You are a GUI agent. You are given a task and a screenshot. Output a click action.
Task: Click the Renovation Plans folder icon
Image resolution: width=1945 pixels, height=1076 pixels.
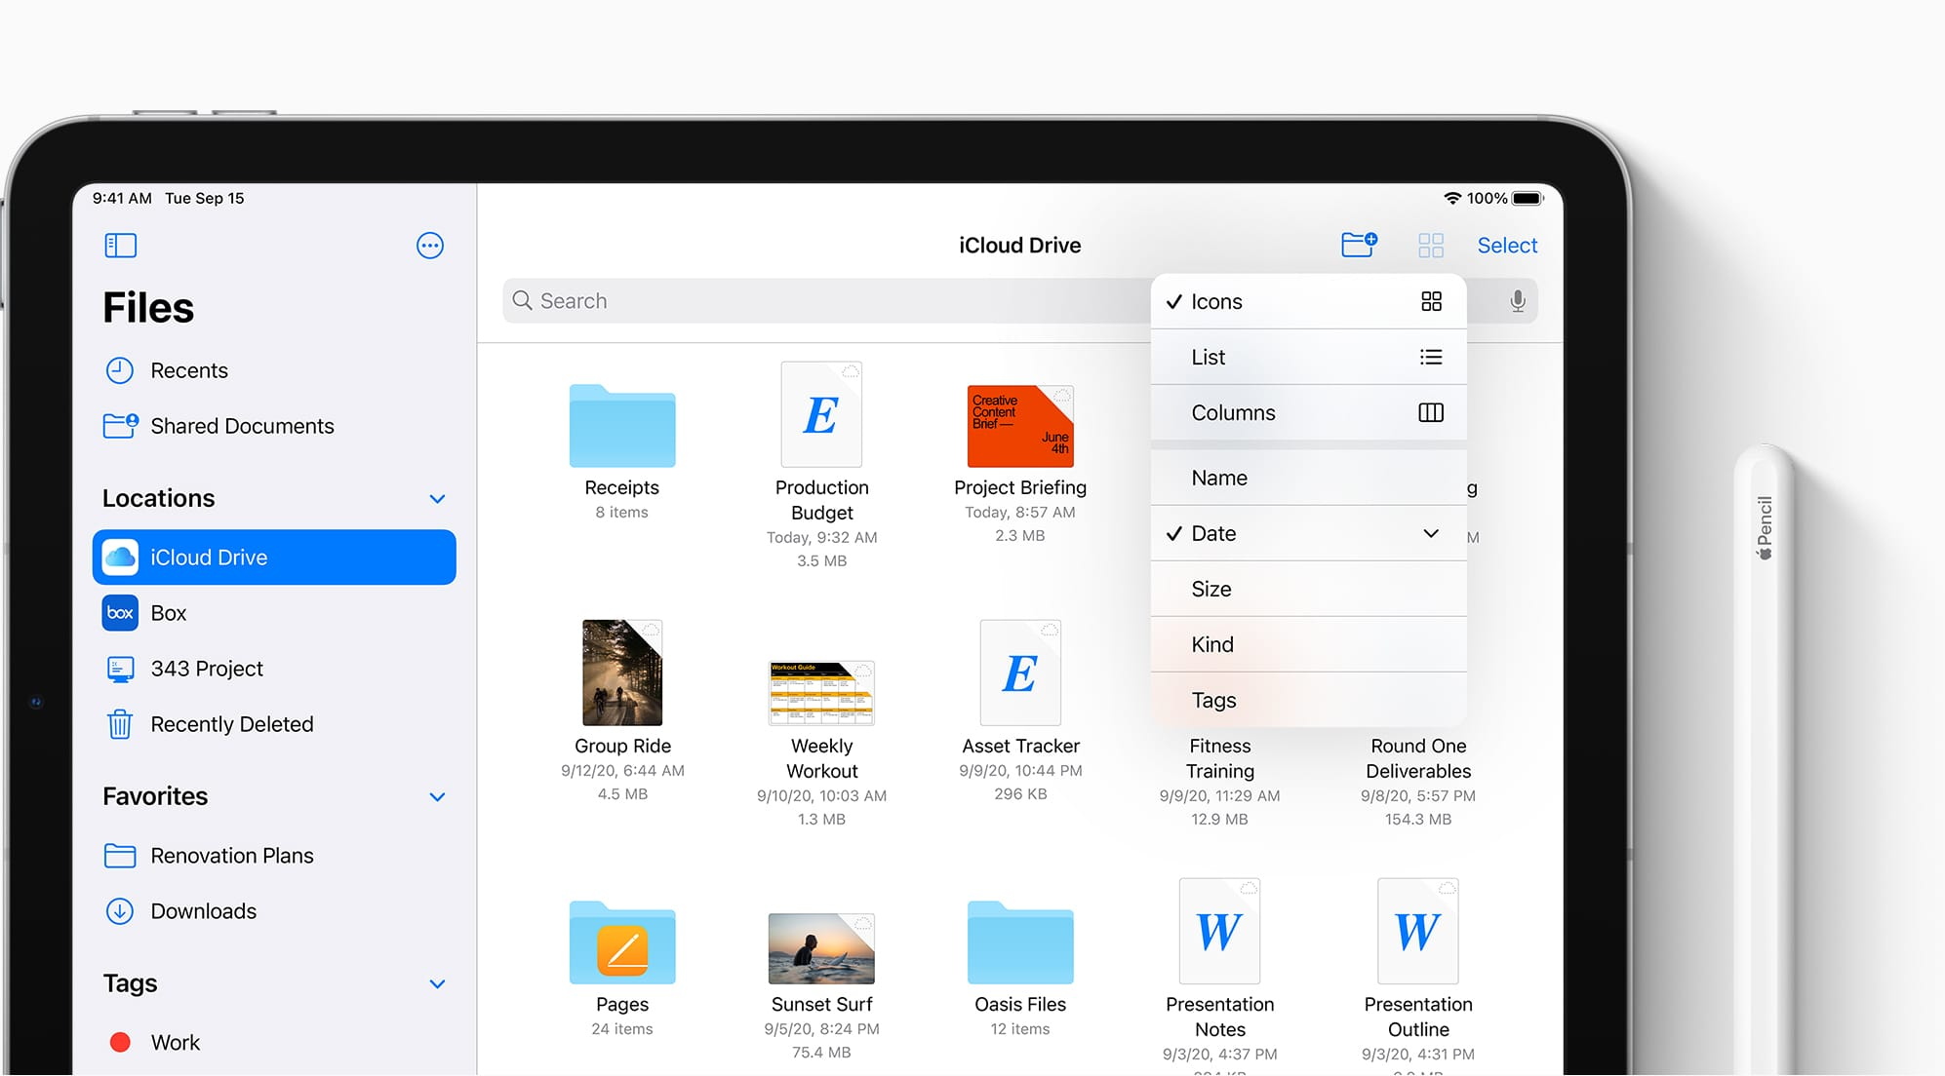[119, 856]
